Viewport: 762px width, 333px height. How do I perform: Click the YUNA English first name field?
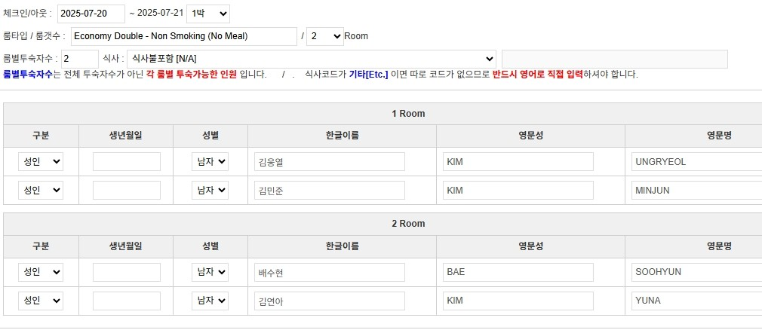[696, 301]
